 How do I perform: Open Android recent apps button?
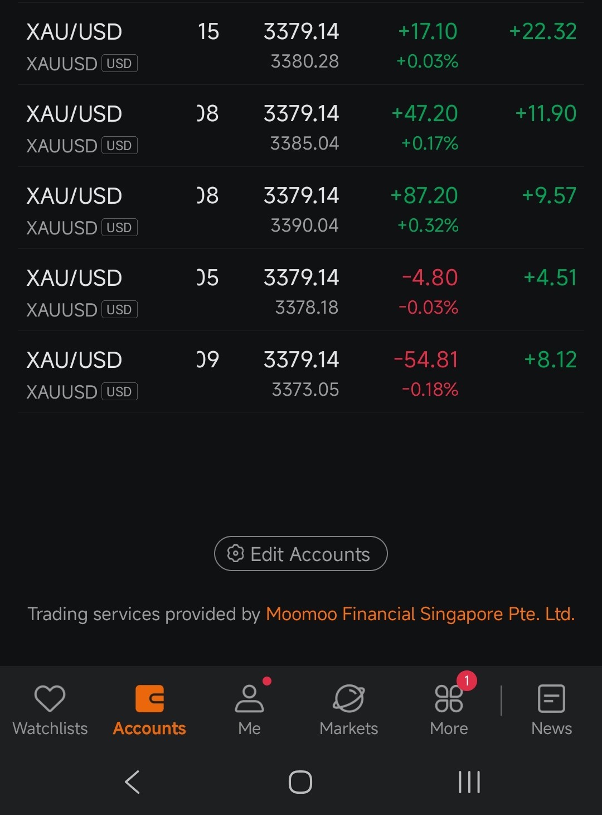click(469, 782)
